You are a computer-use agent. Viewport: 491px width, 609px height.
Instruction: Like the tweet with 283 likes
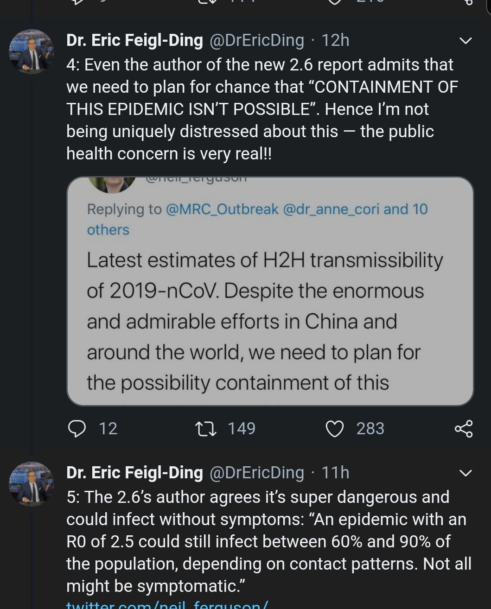[x=335, y=429]
